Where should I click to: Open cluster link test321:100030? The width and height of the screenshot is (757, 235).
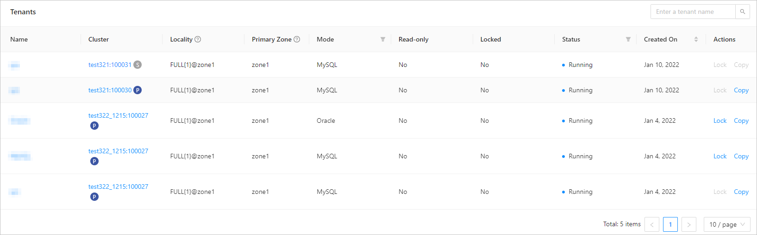click(110, 90)
